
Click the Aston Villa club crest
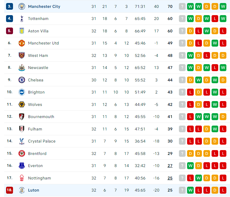pyautogui.click(x=22, y=31)
